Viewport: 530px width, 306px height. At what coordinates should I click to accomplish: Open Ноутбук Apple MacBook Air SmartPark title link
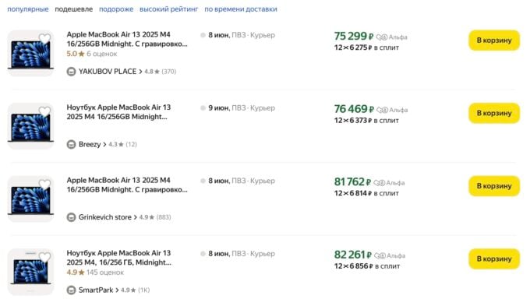coord(118,258)
